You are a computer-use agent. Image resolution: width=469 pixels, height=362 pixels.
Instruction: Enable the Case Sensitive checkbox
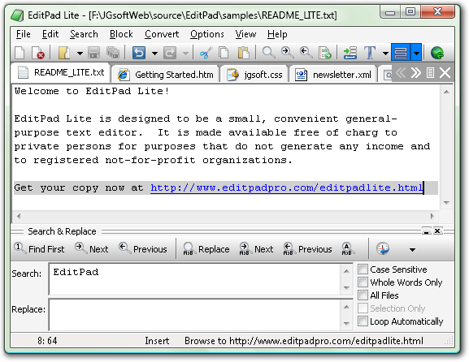pos(363,269)
